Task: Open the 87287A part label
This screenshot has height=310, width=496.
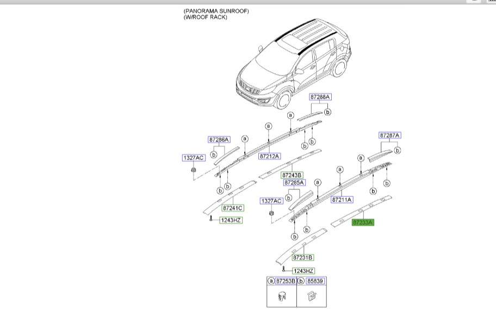Action: (x=389, y=135)
